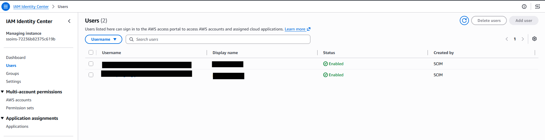Click page number 1 in pagination
The height and width of the screenshot is (140, 545).
click(515, 39)
